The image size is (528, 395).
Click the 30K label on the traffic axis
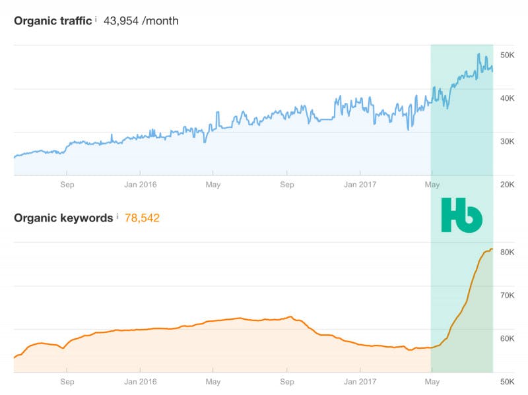pyautogui.click(x=507, y=141)
